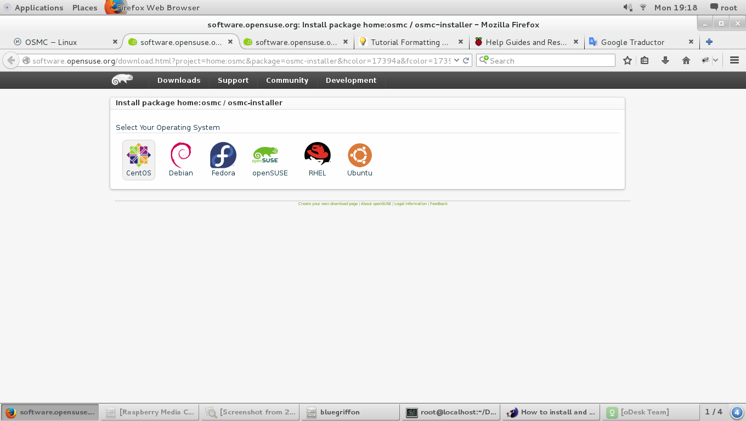Click the Select Your Operating System heading
Screen dimensions: 746x421
[168, 127]
